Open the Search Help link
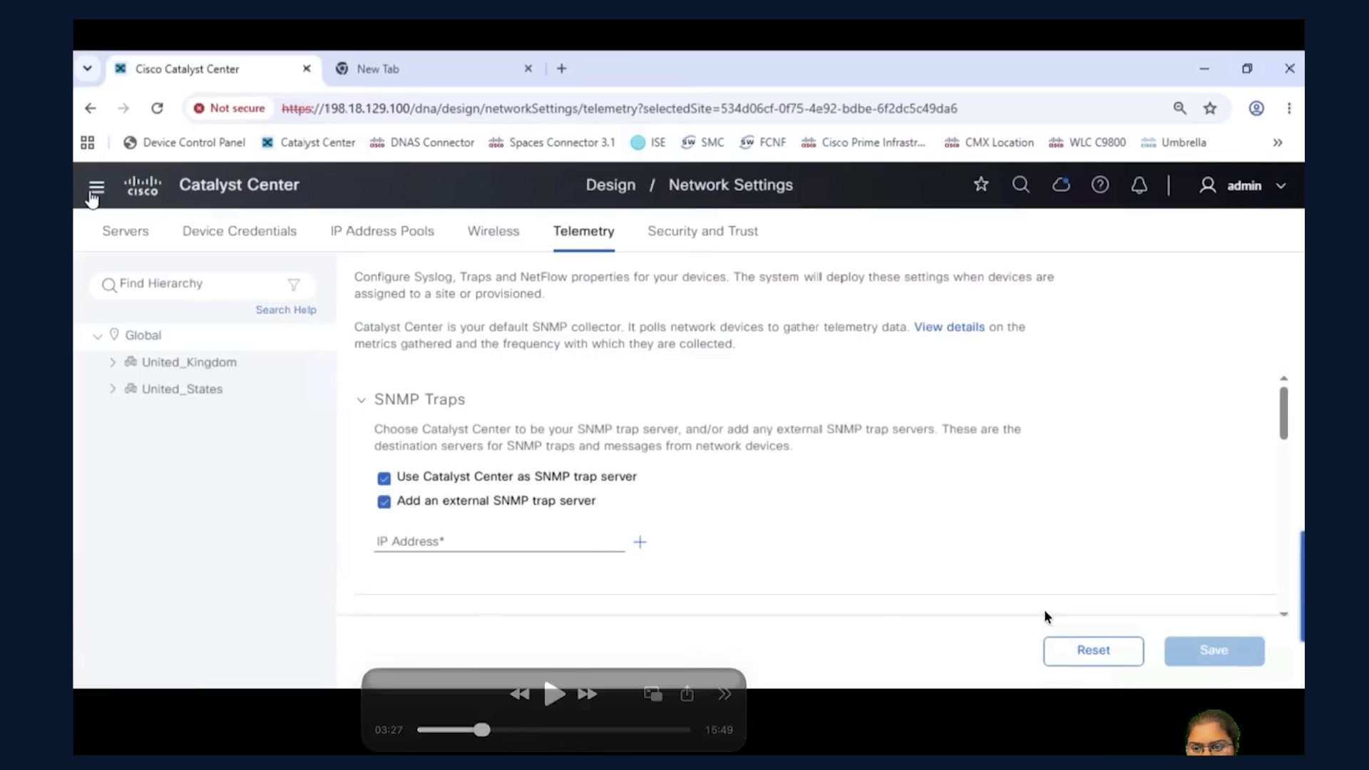 286,309
